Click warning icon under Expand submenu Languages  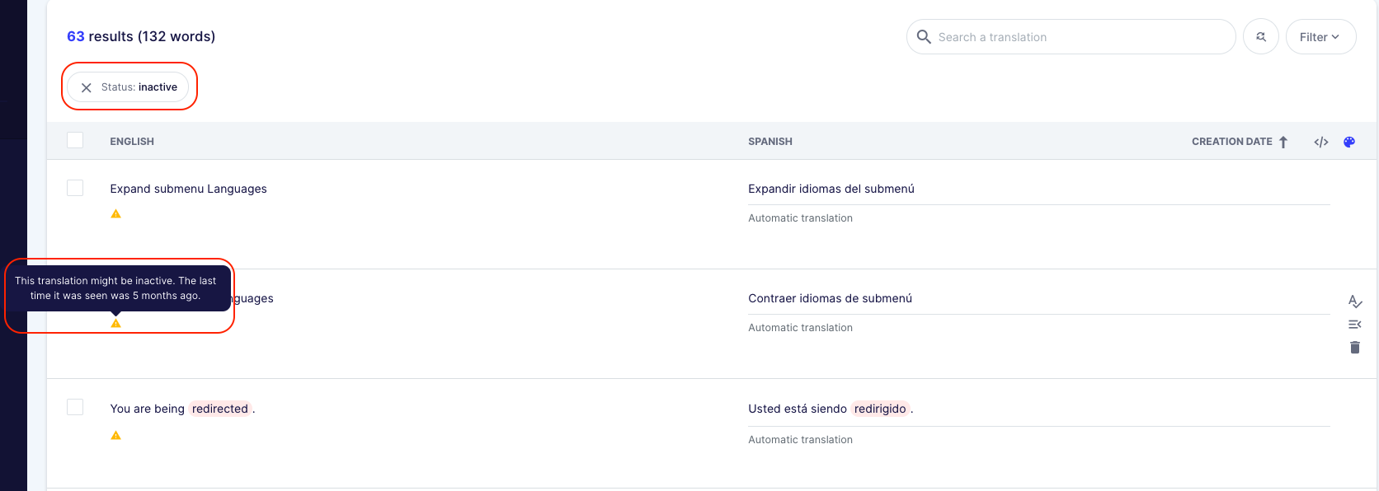click(x=116, y=214)
